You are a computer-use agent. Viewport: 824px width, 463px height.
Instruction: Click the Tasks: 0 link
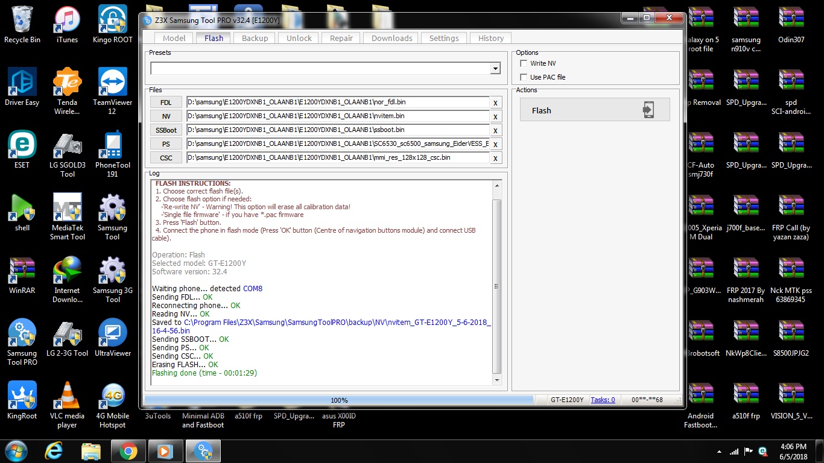(x=603, y=400)
